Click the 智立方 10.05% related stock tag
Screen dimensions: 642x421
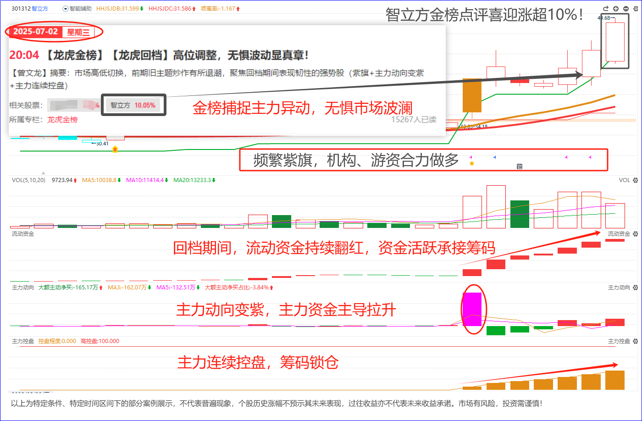coord(133,105)
